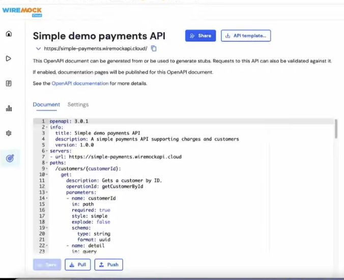Click the editor vertical scrollbar thumb
Viewport: 344px width, 280px height.
click(336, 129)
